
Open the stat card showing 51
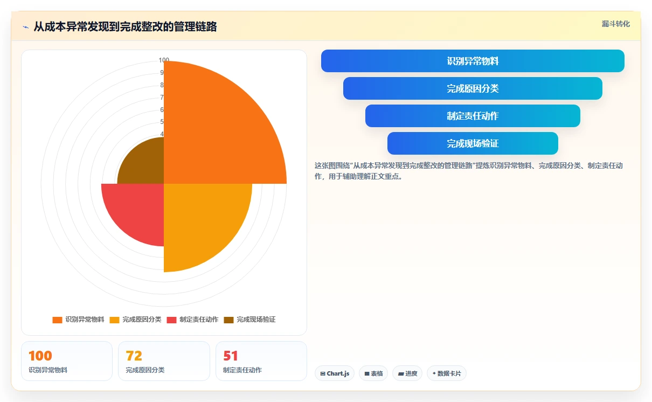click(x=261, y=361)
